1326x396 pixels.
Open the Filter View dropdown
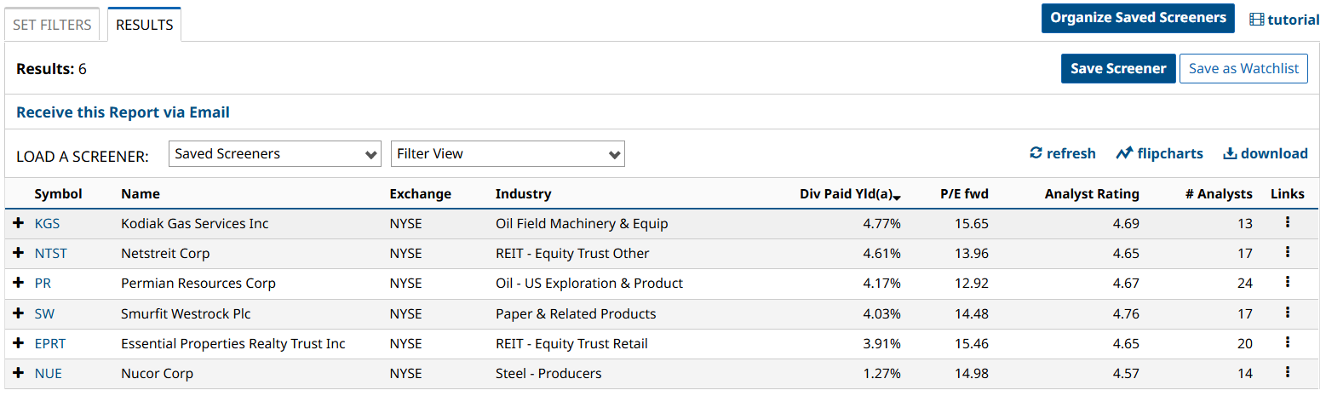point(508,154)
